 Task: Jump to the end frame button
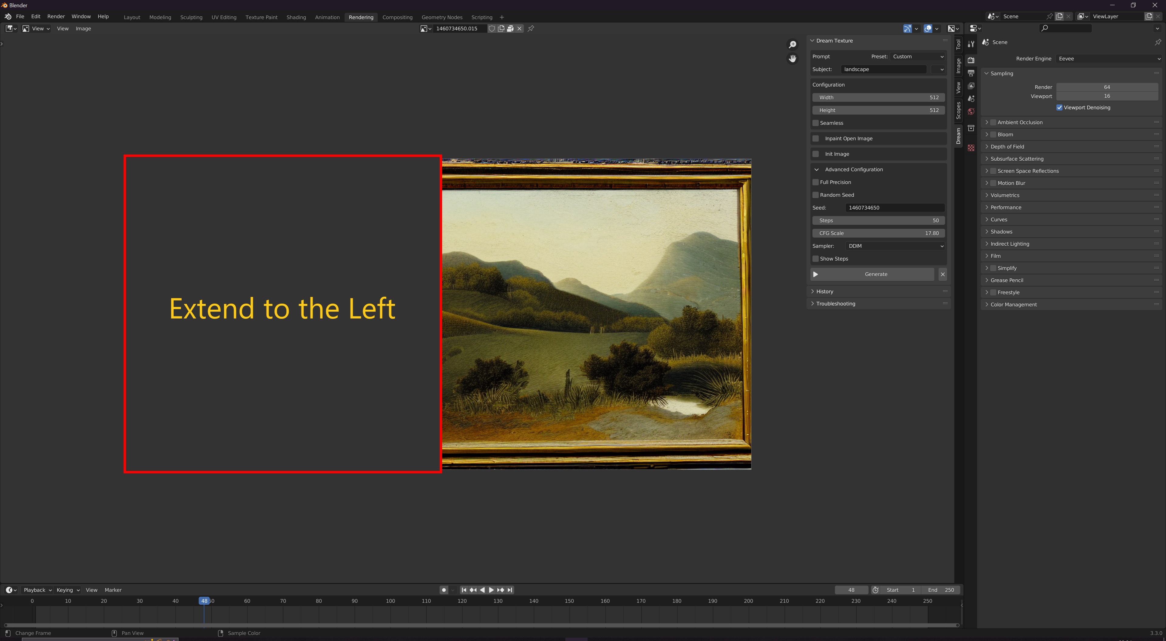coord(510,590)
